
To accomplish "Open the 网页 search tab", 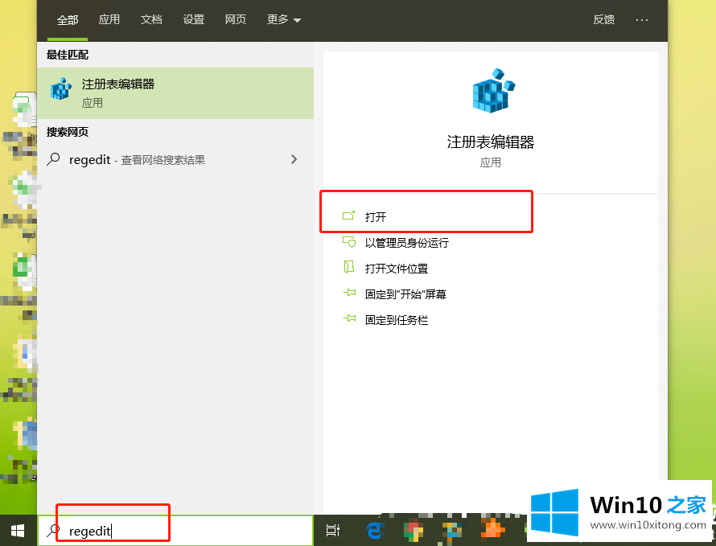I will click(x=235, y=19).
